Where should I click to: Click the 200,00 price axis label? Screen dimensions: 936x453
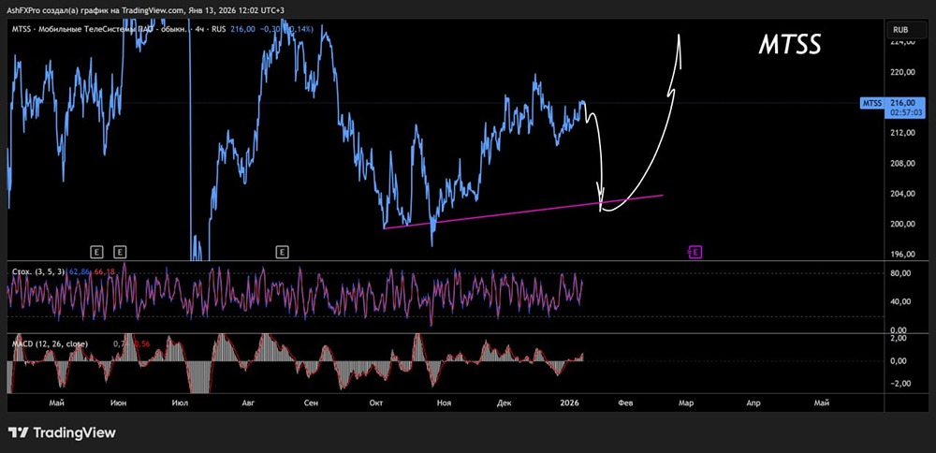click(x=902, y=225)
